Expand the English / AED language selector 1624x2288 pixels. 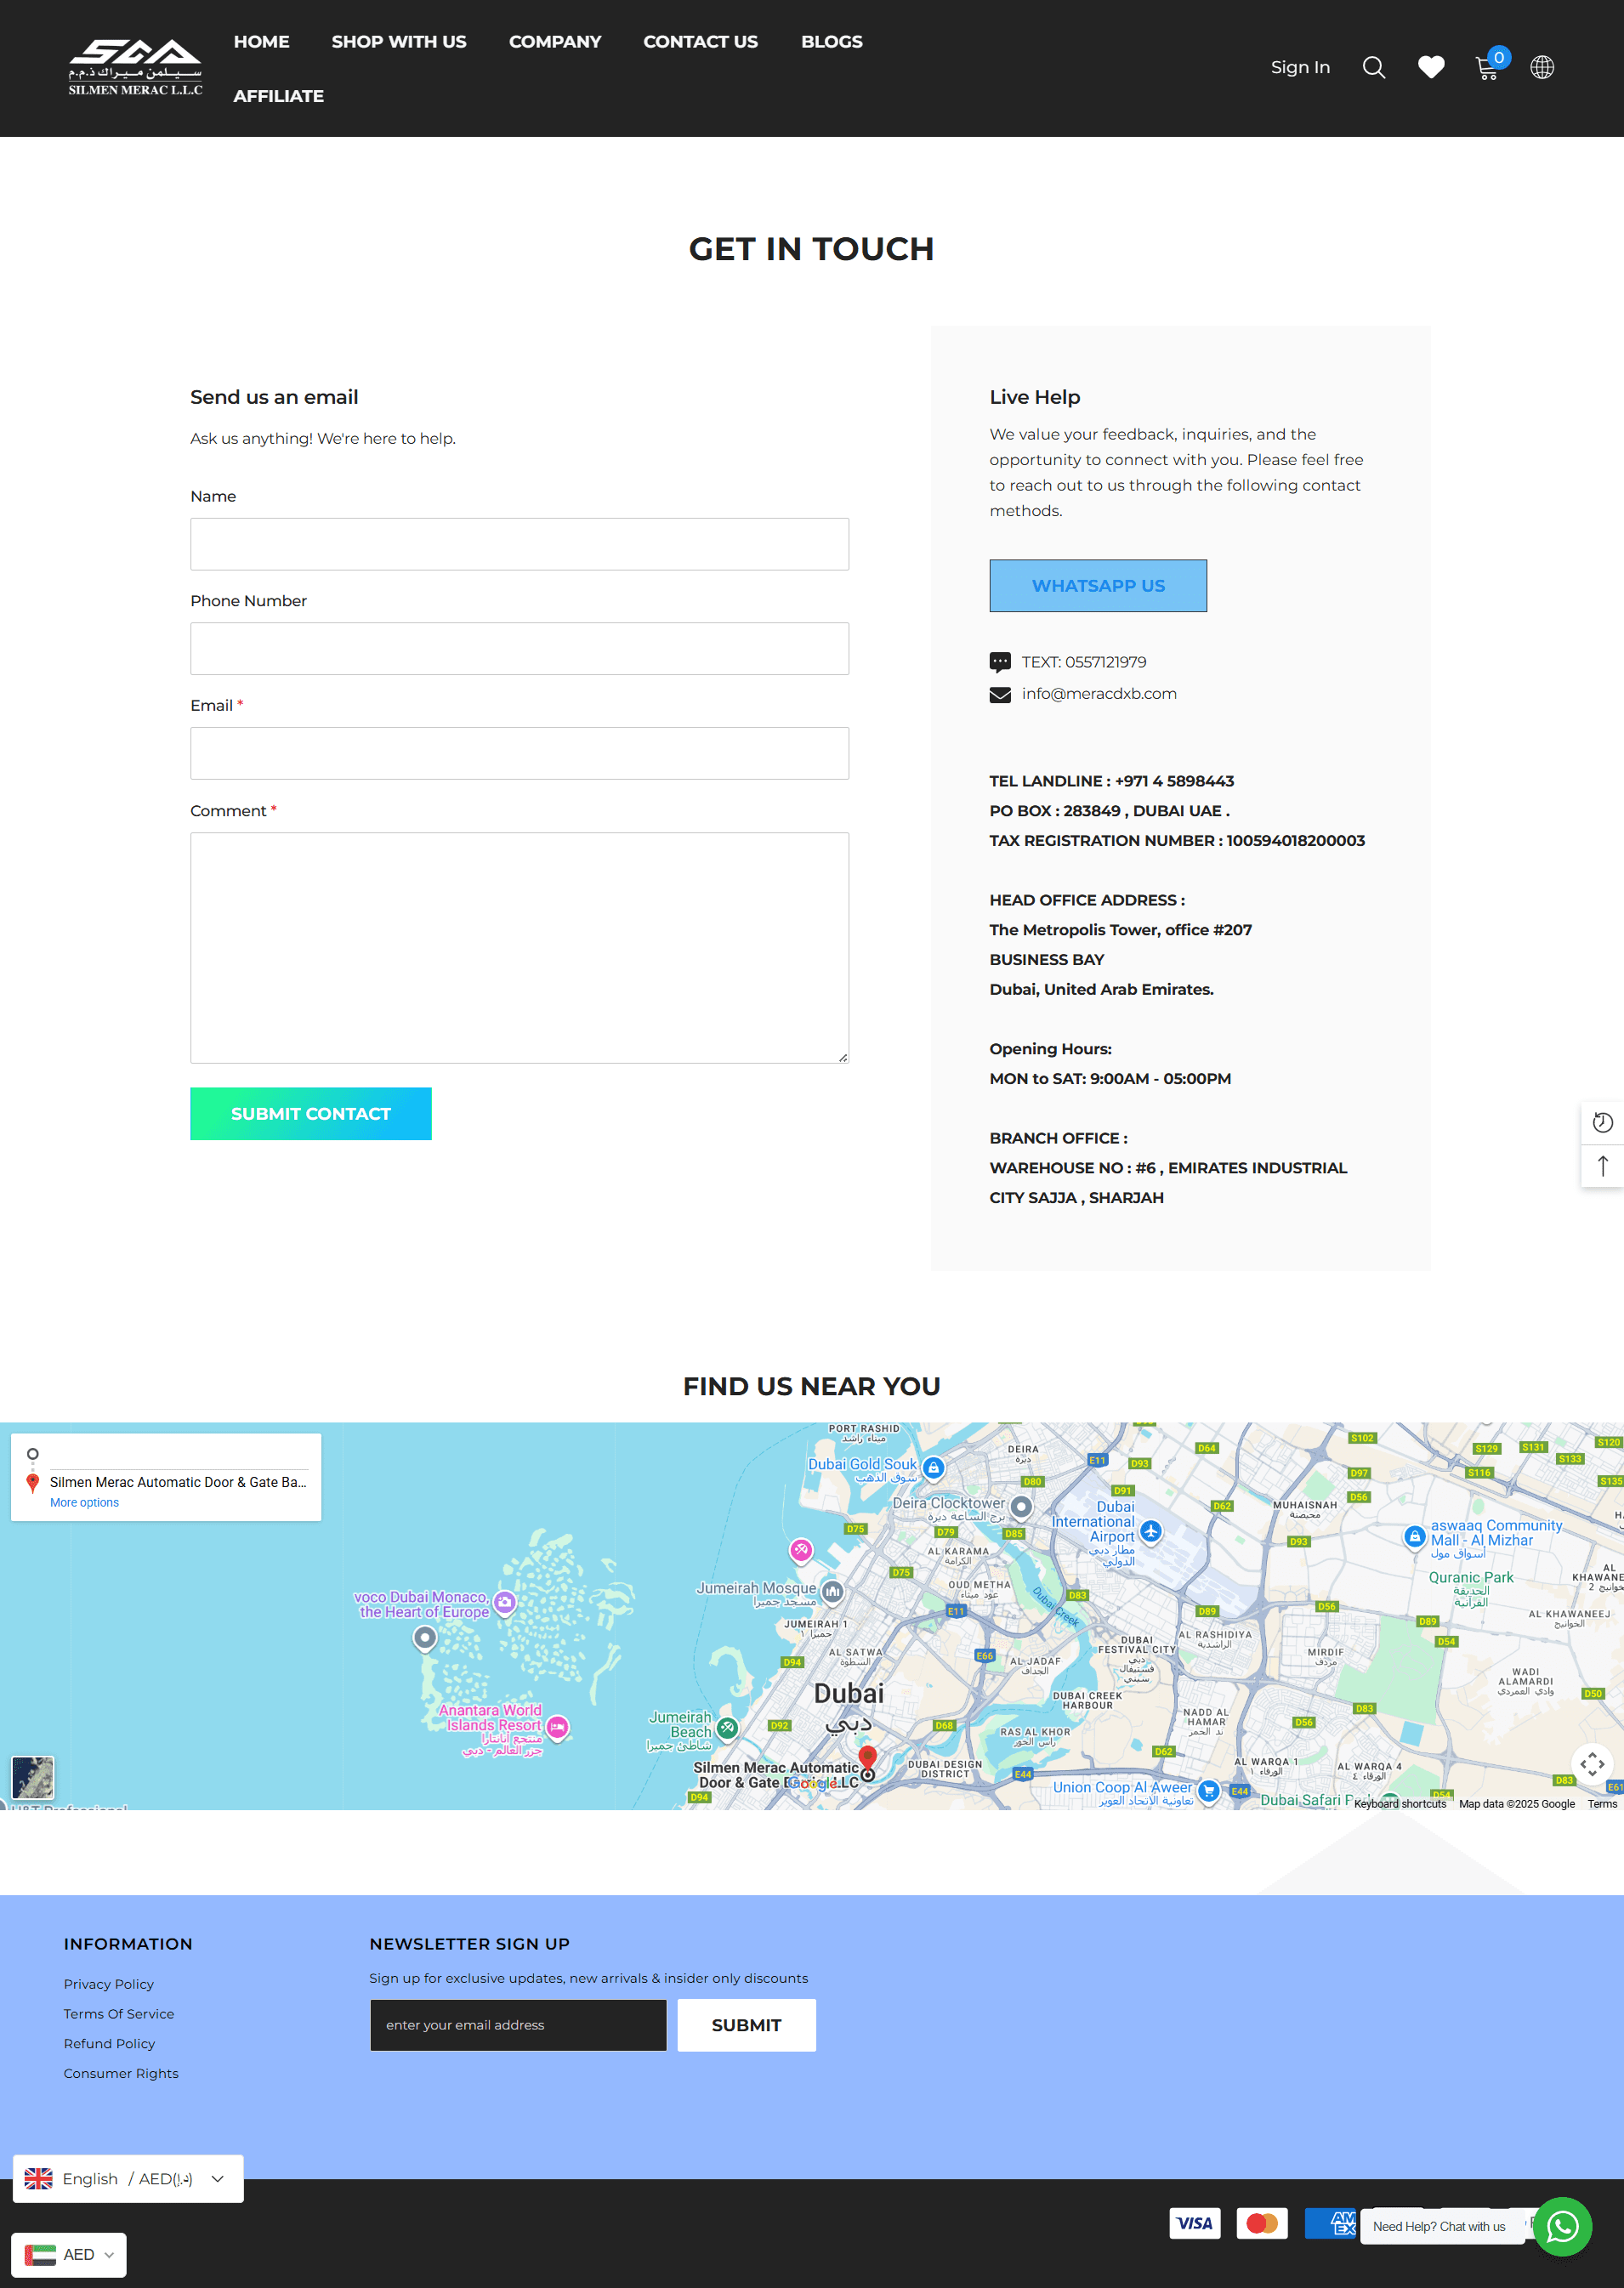coord(128,2178)
